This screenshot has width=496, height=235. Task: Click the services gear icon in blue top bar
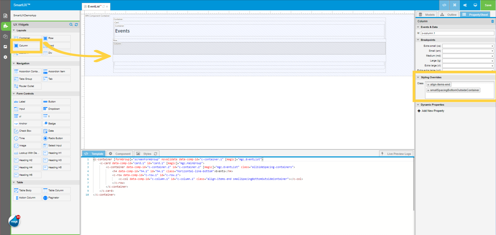[465, 5]
